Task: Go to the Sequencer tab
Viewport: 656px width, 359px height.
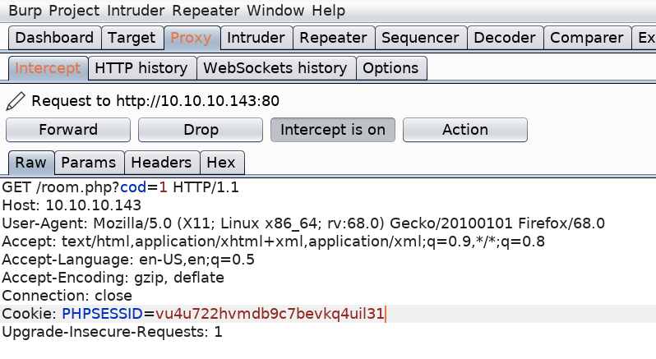Action: tap(421, 38)
